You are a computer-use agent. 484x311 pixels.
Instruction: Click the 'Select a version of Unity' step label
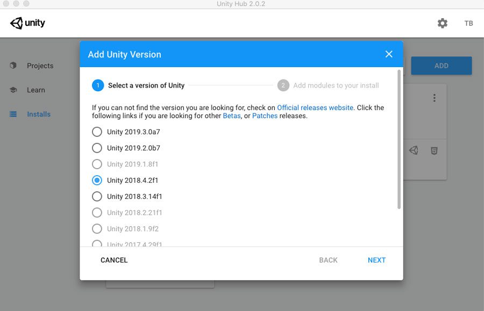click(146, 85)
